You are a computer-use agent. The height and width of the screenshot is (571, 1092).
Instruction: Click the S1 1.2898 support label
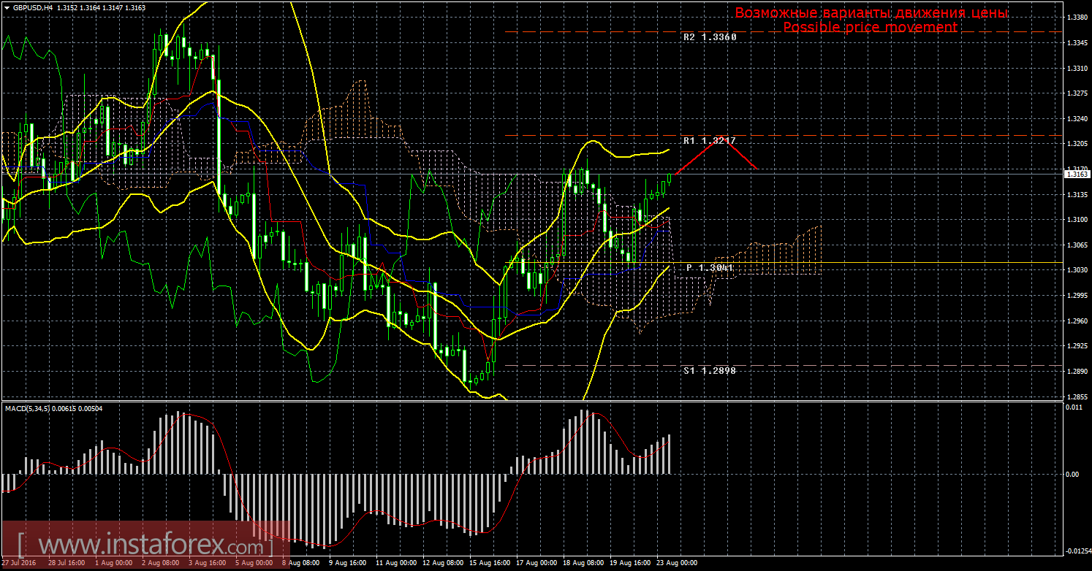709,370
